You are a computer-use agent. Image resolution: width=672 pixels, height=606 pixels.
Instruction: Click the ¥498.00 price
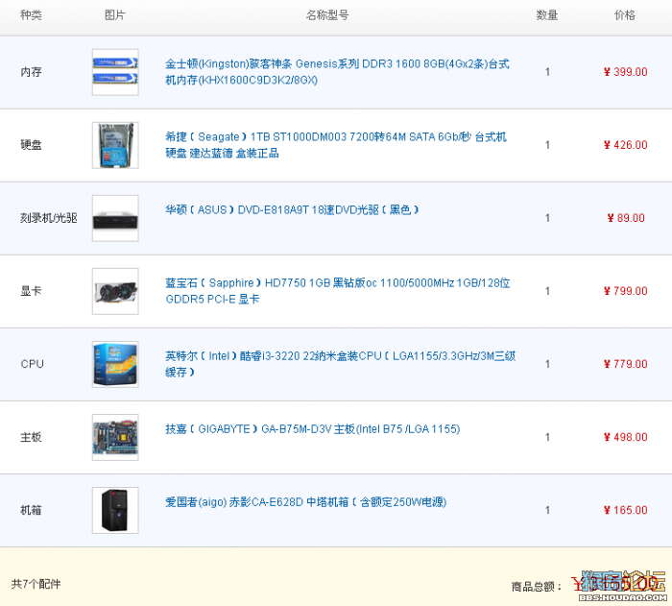625,437
